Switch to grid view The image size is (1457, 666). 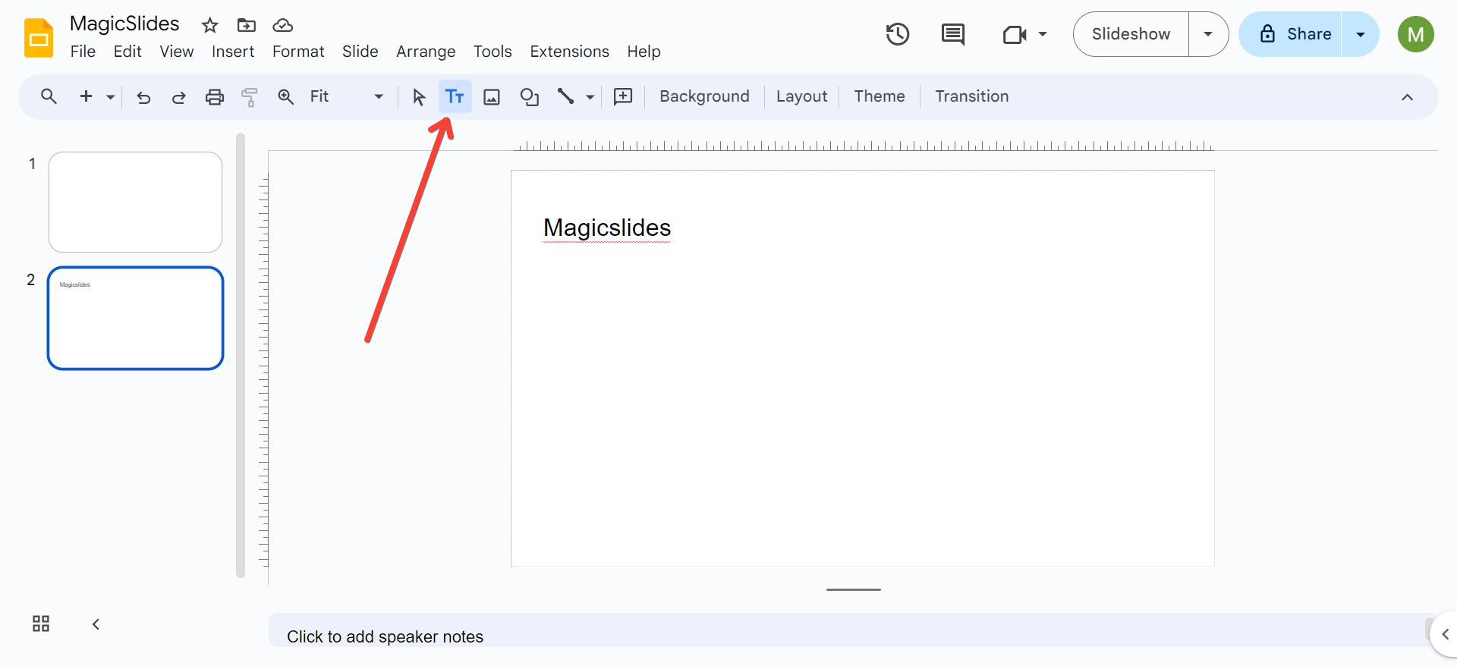coord(41,624)
